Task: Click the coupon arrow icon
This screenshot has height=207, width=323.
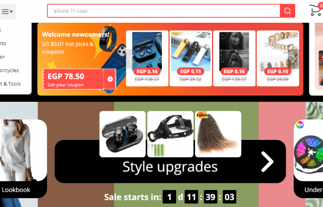Action: [x=110, y=79]
